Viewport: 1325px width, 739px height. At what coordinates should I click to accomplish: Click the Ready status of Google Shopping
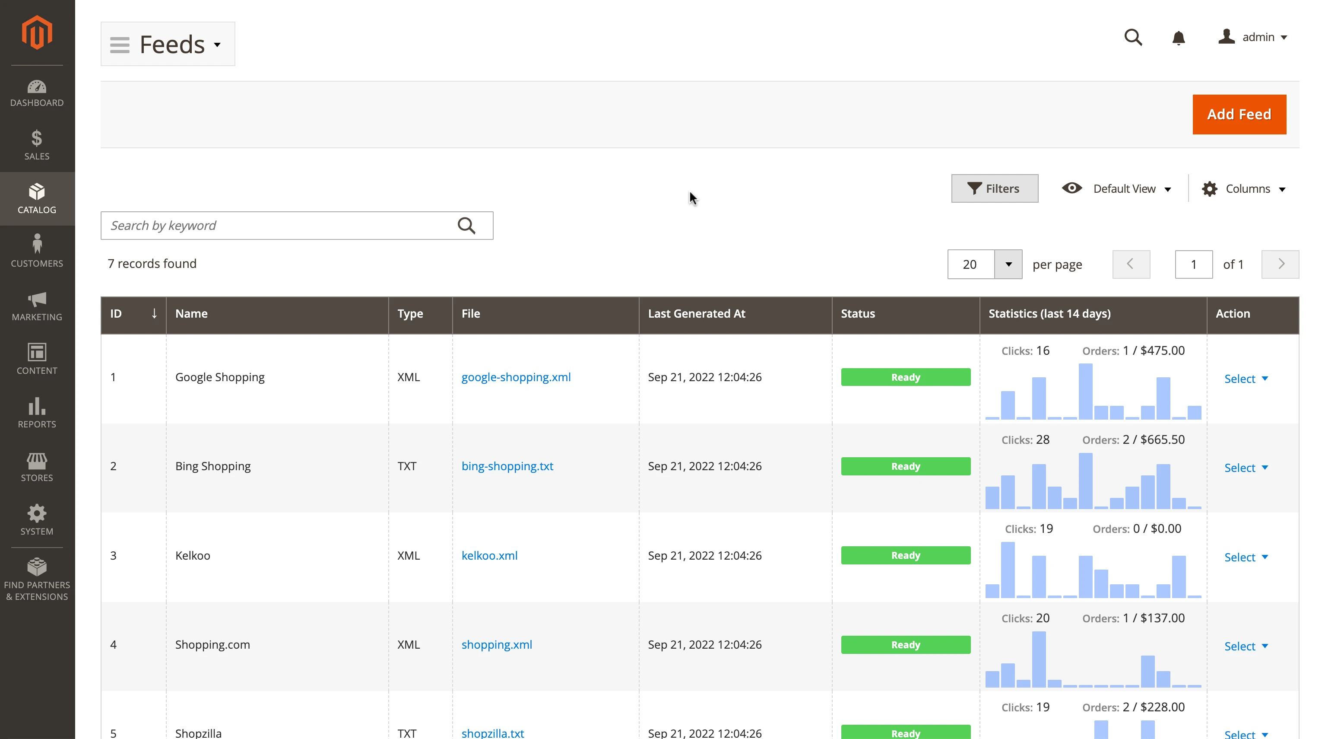(x=906, y=377)
